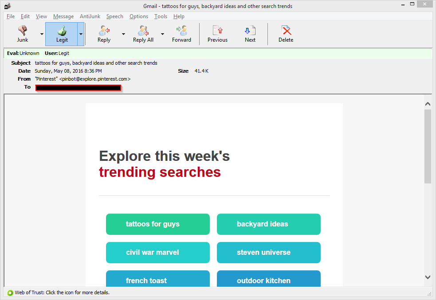Open the View menu
This screenshot has width=436, height=300.
[x=41, y=16]
